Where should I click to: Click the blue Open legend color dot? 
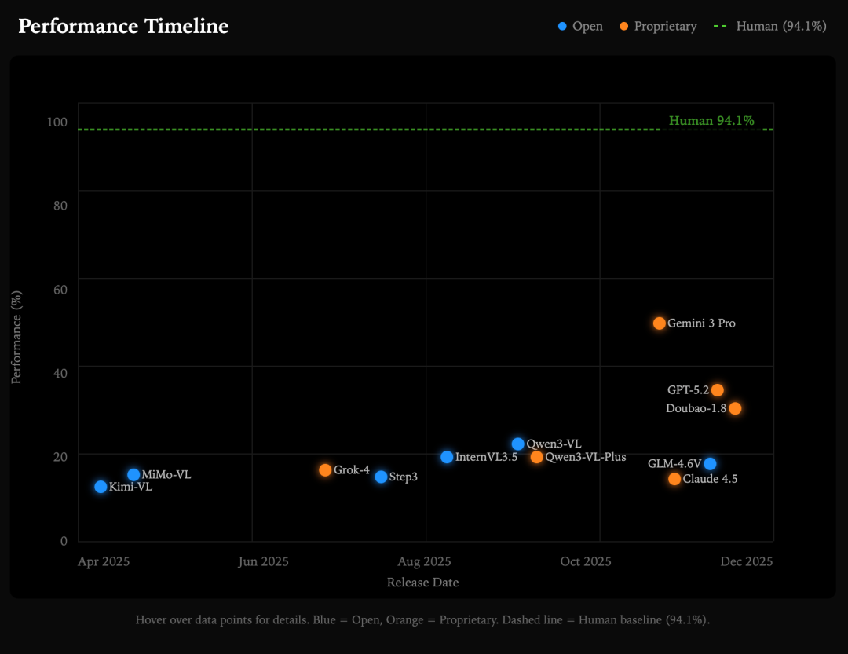(x=562, y=27)
